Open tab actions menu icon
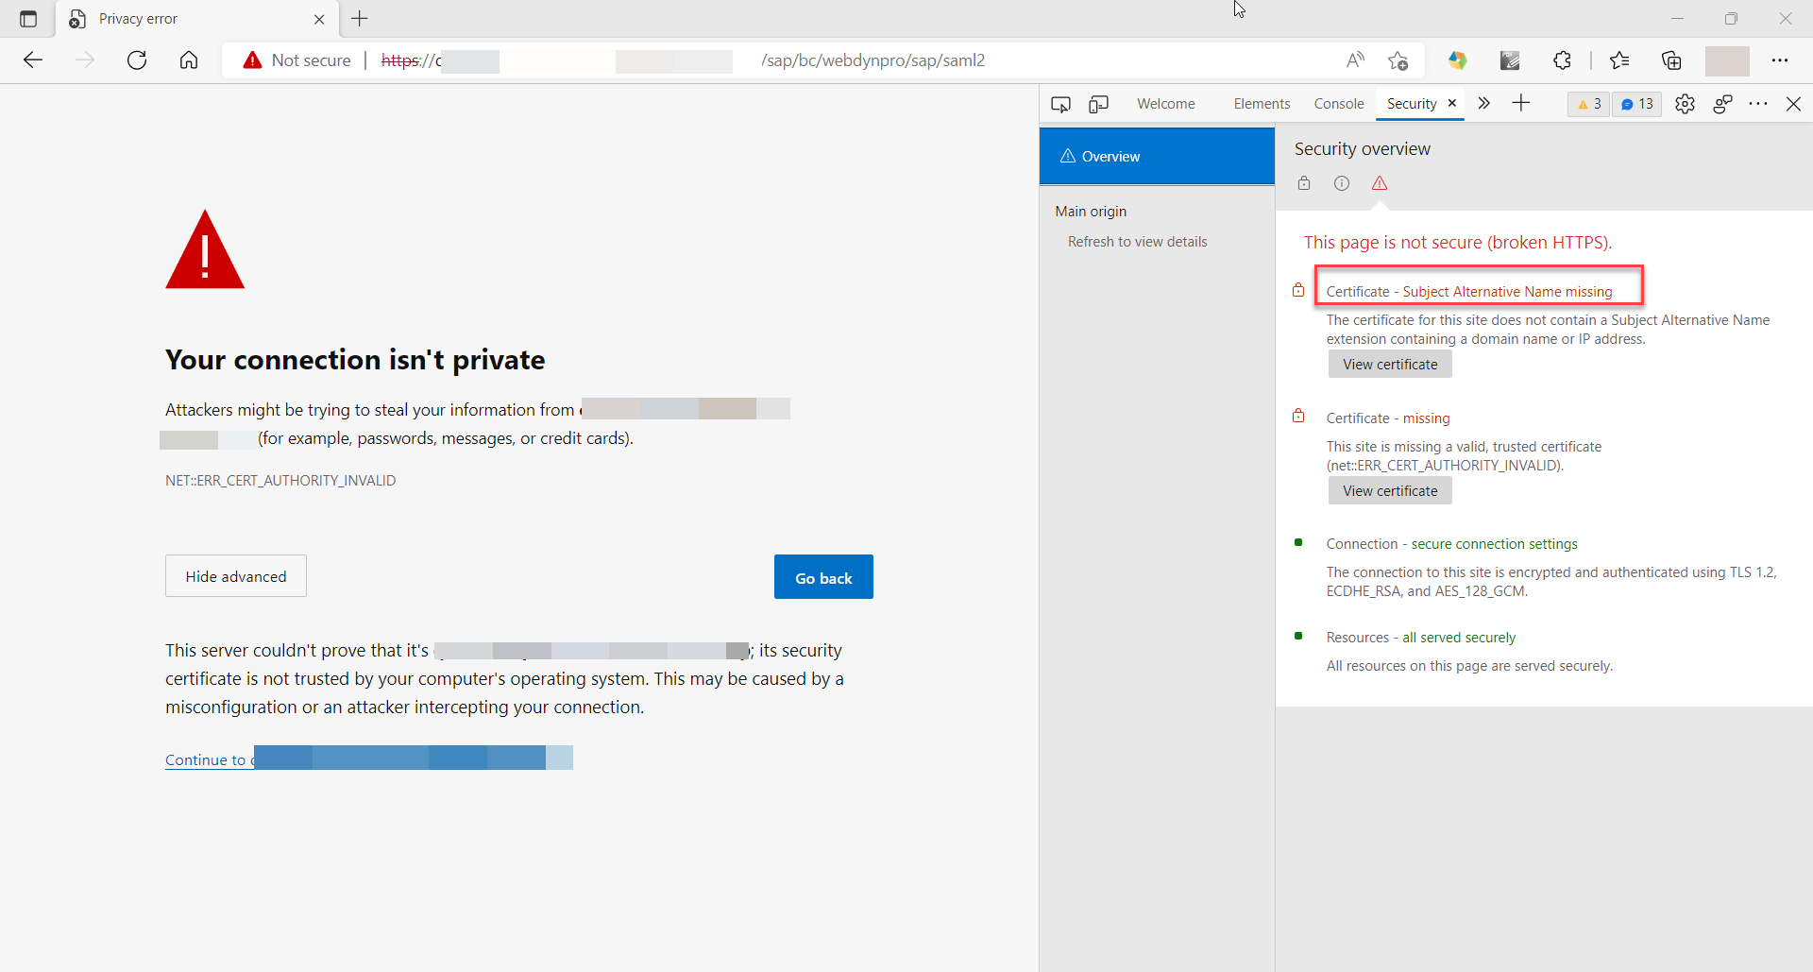The image size is (1813, 972). (28, 19)
